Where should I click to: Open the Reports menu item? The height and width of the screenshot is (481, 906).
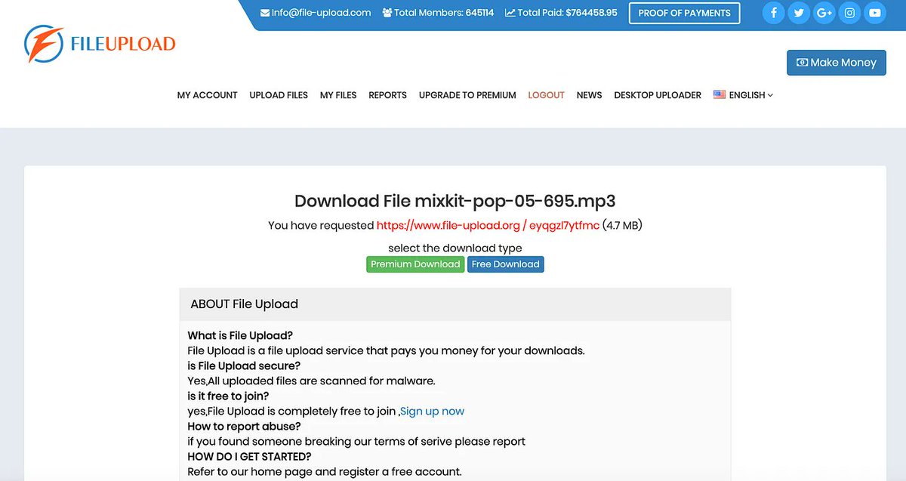(387, 95)
